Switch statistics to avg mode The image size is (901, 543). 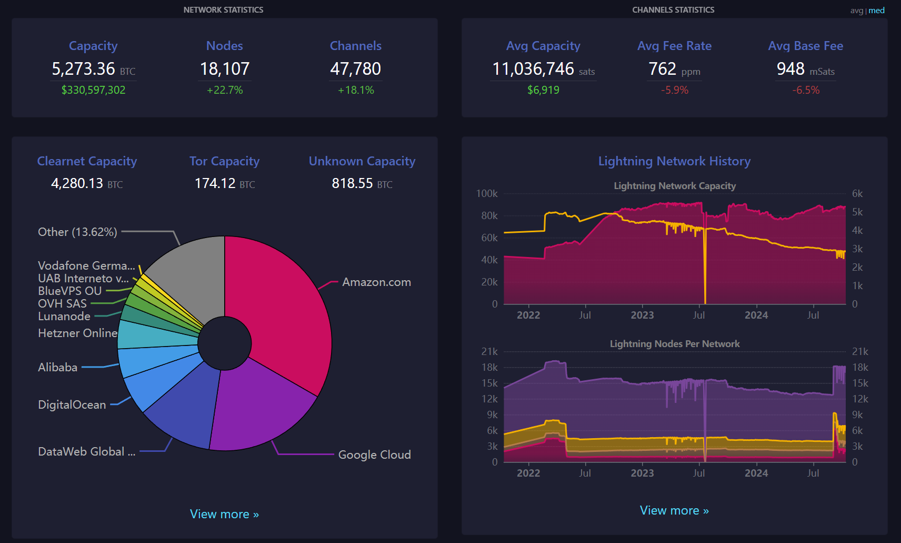(856, 11)
